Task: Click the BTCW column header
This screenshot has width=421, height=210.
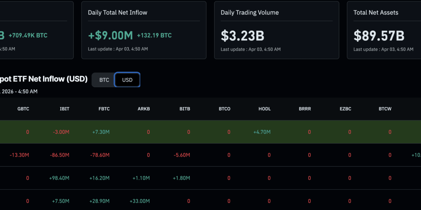Action: click(385, 109)
